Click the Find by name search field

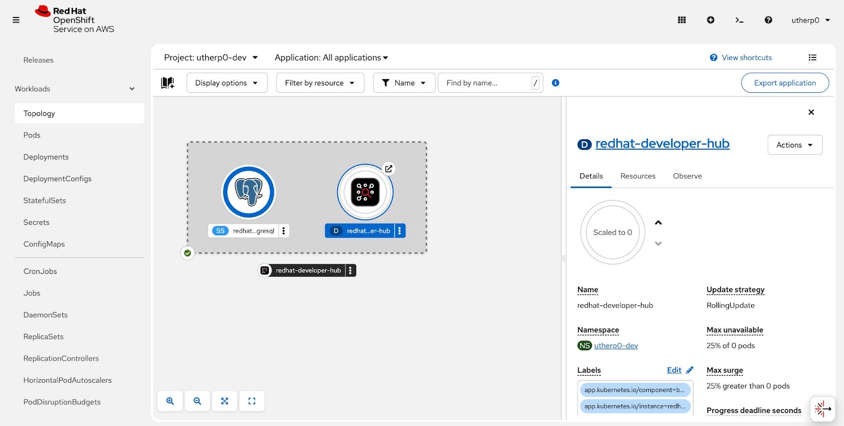(485, 83)
